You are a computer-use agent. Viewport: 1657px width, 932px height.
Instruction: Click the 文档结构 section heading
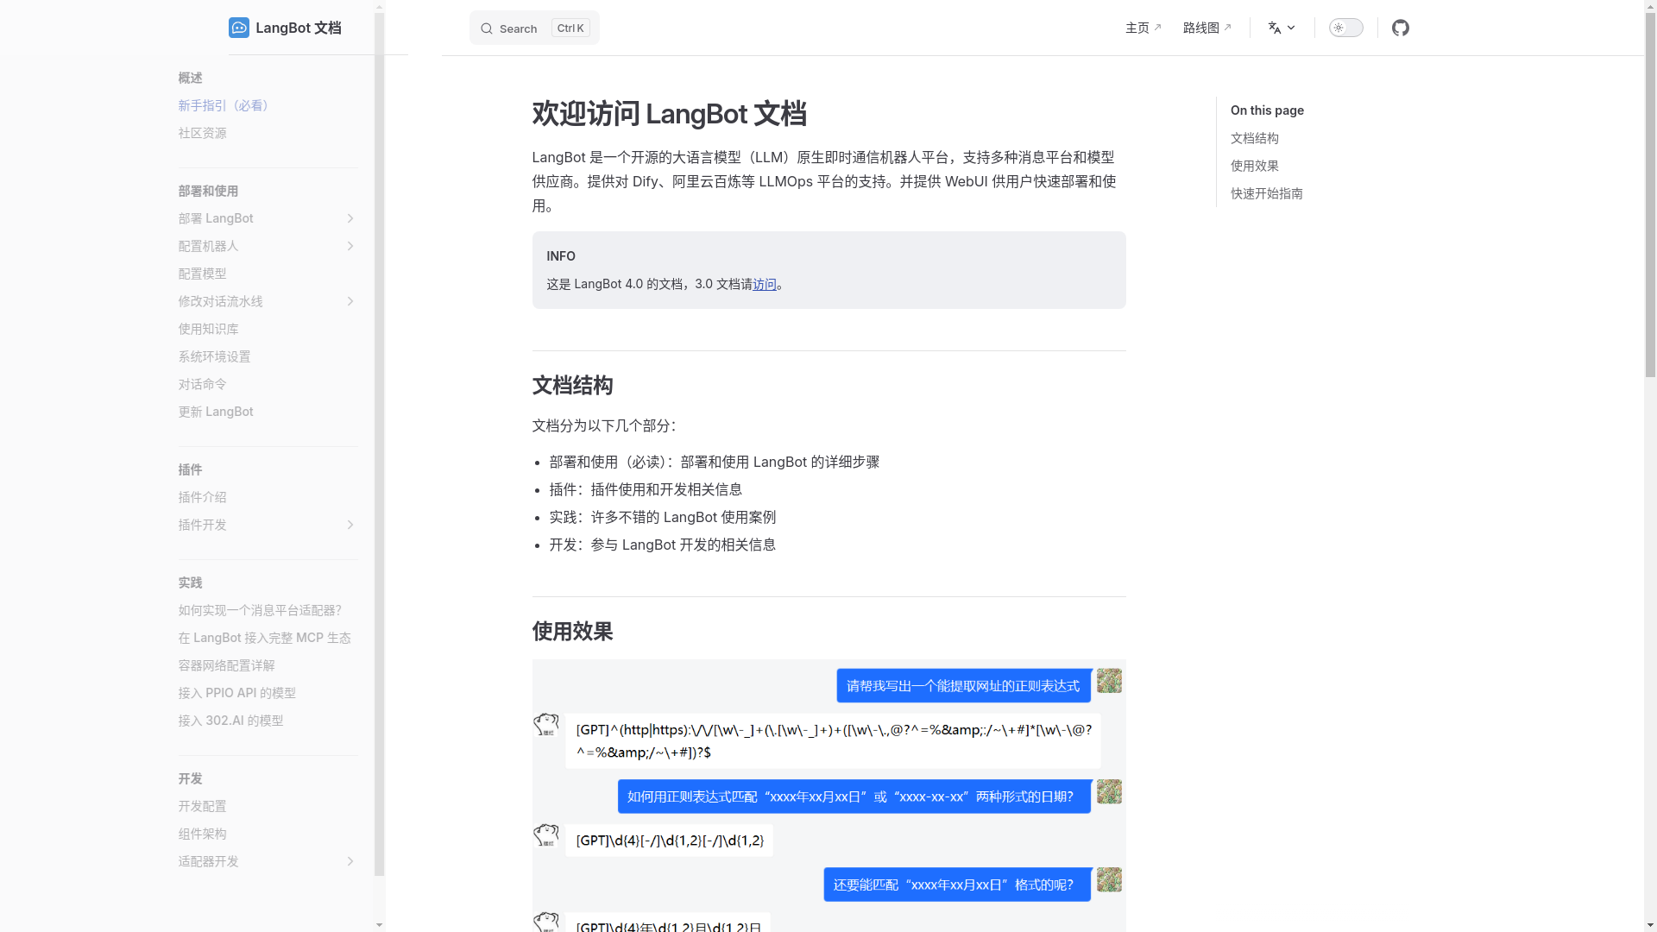click(x=571, y=385)
